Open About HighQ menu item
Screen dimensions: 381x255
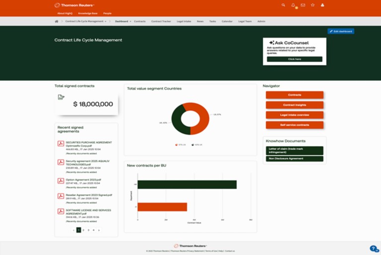pyautogui.click(x=65, y=13)
